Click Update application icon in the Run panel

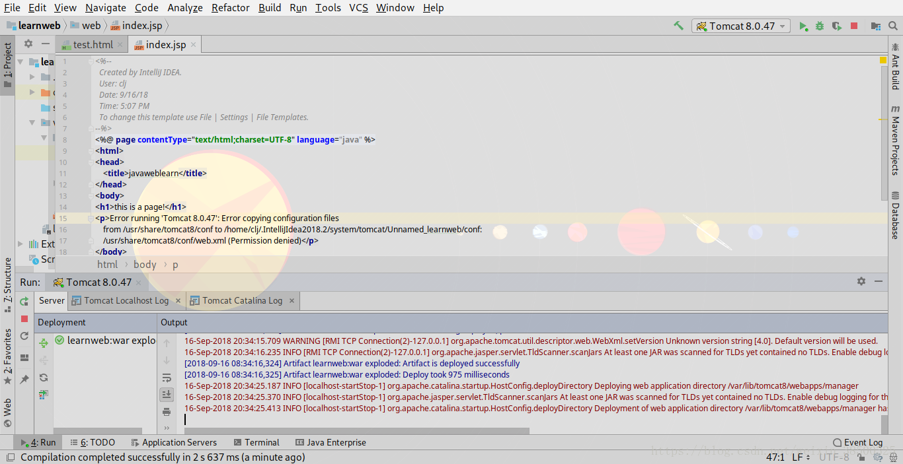click(24, 336)
